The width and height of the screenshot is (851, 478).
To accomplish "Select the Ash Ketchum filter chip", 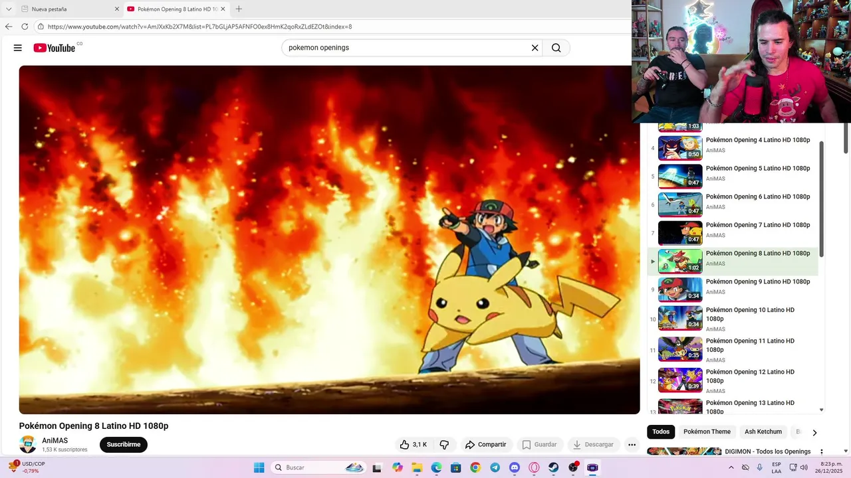I will [x=763, y=432].
